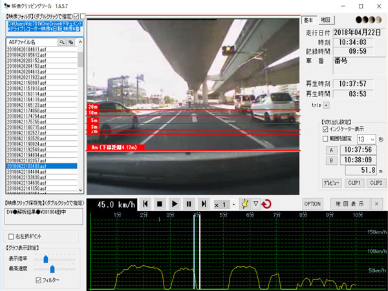The width and height of the screenshot is (388, 291).
Task: Click the B time field 10:38:09
Action: (x=358, y=160)
